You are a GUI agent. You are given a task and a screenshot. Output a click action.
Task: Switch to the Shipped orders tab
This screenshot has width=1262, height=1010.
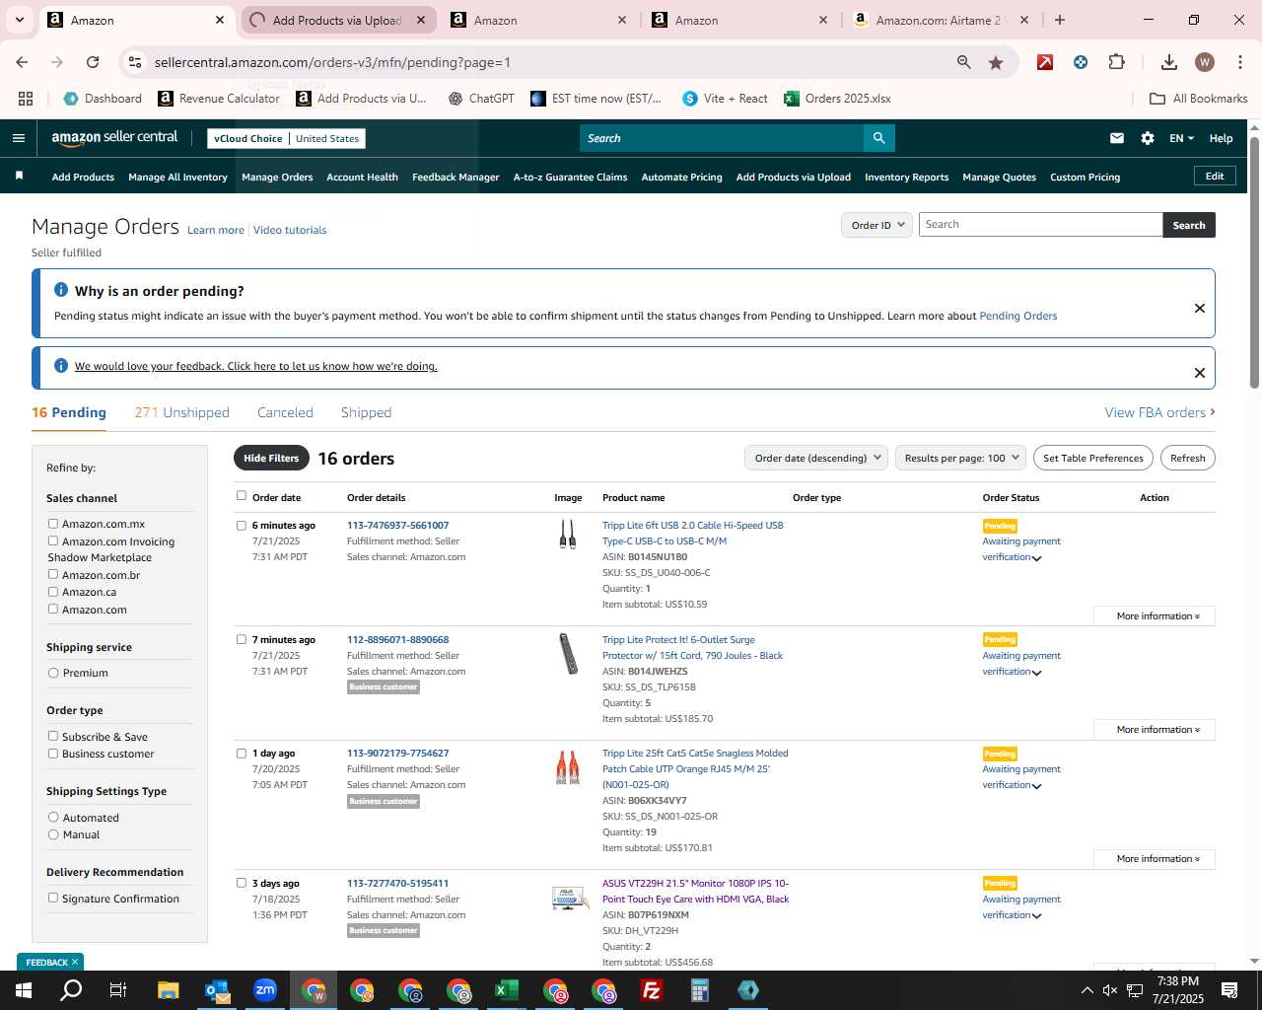point(366,412)
